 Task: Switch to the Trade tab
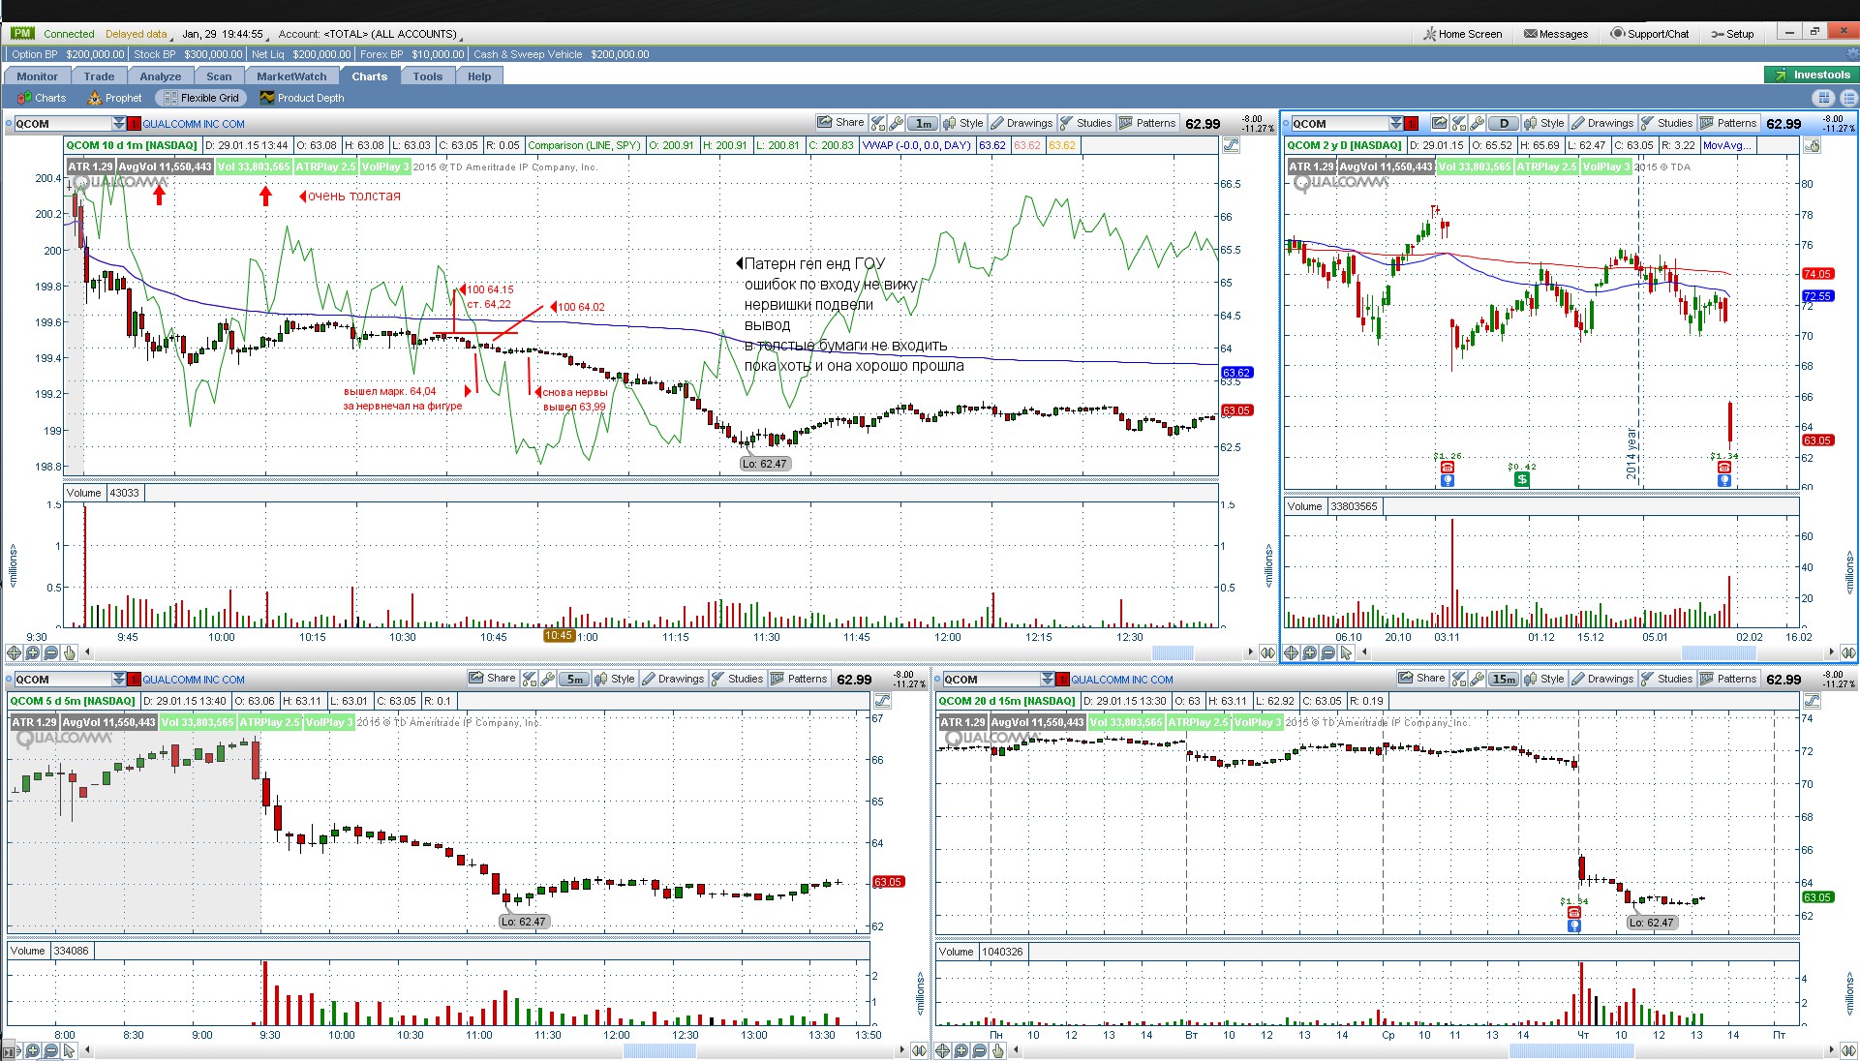(x=99, y=76)
